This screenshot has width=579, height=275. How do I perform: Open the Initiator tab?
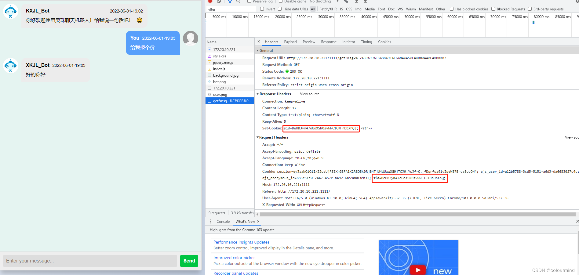click(349, 42)
